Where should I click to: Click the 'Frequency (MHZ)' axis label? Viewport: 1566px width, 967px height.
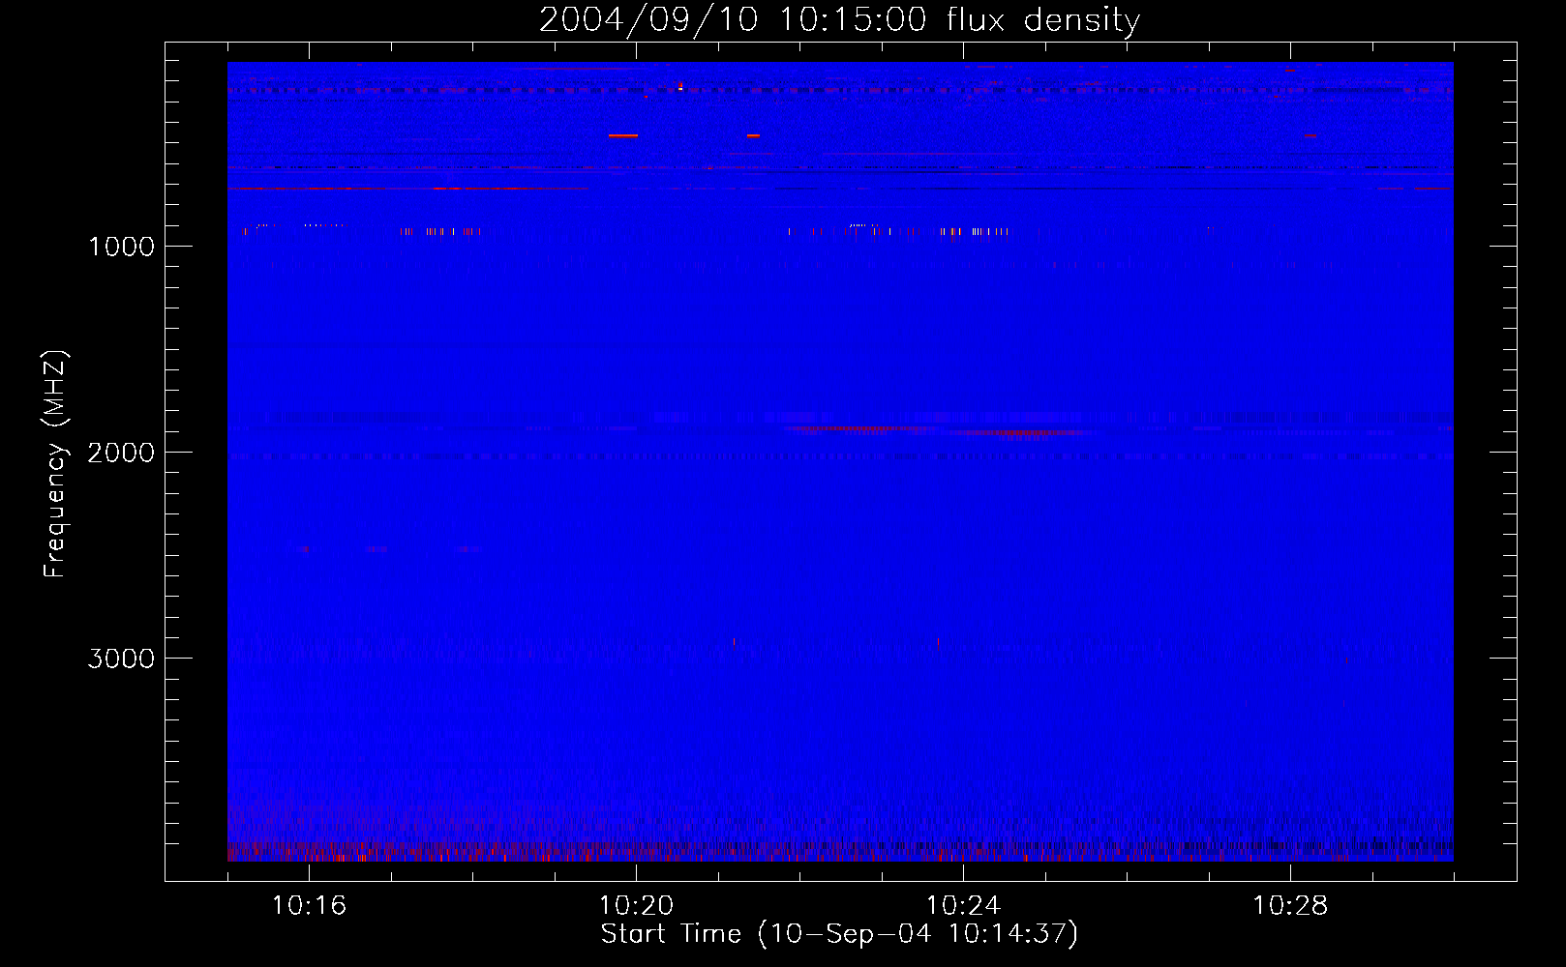tap(55, 463)
